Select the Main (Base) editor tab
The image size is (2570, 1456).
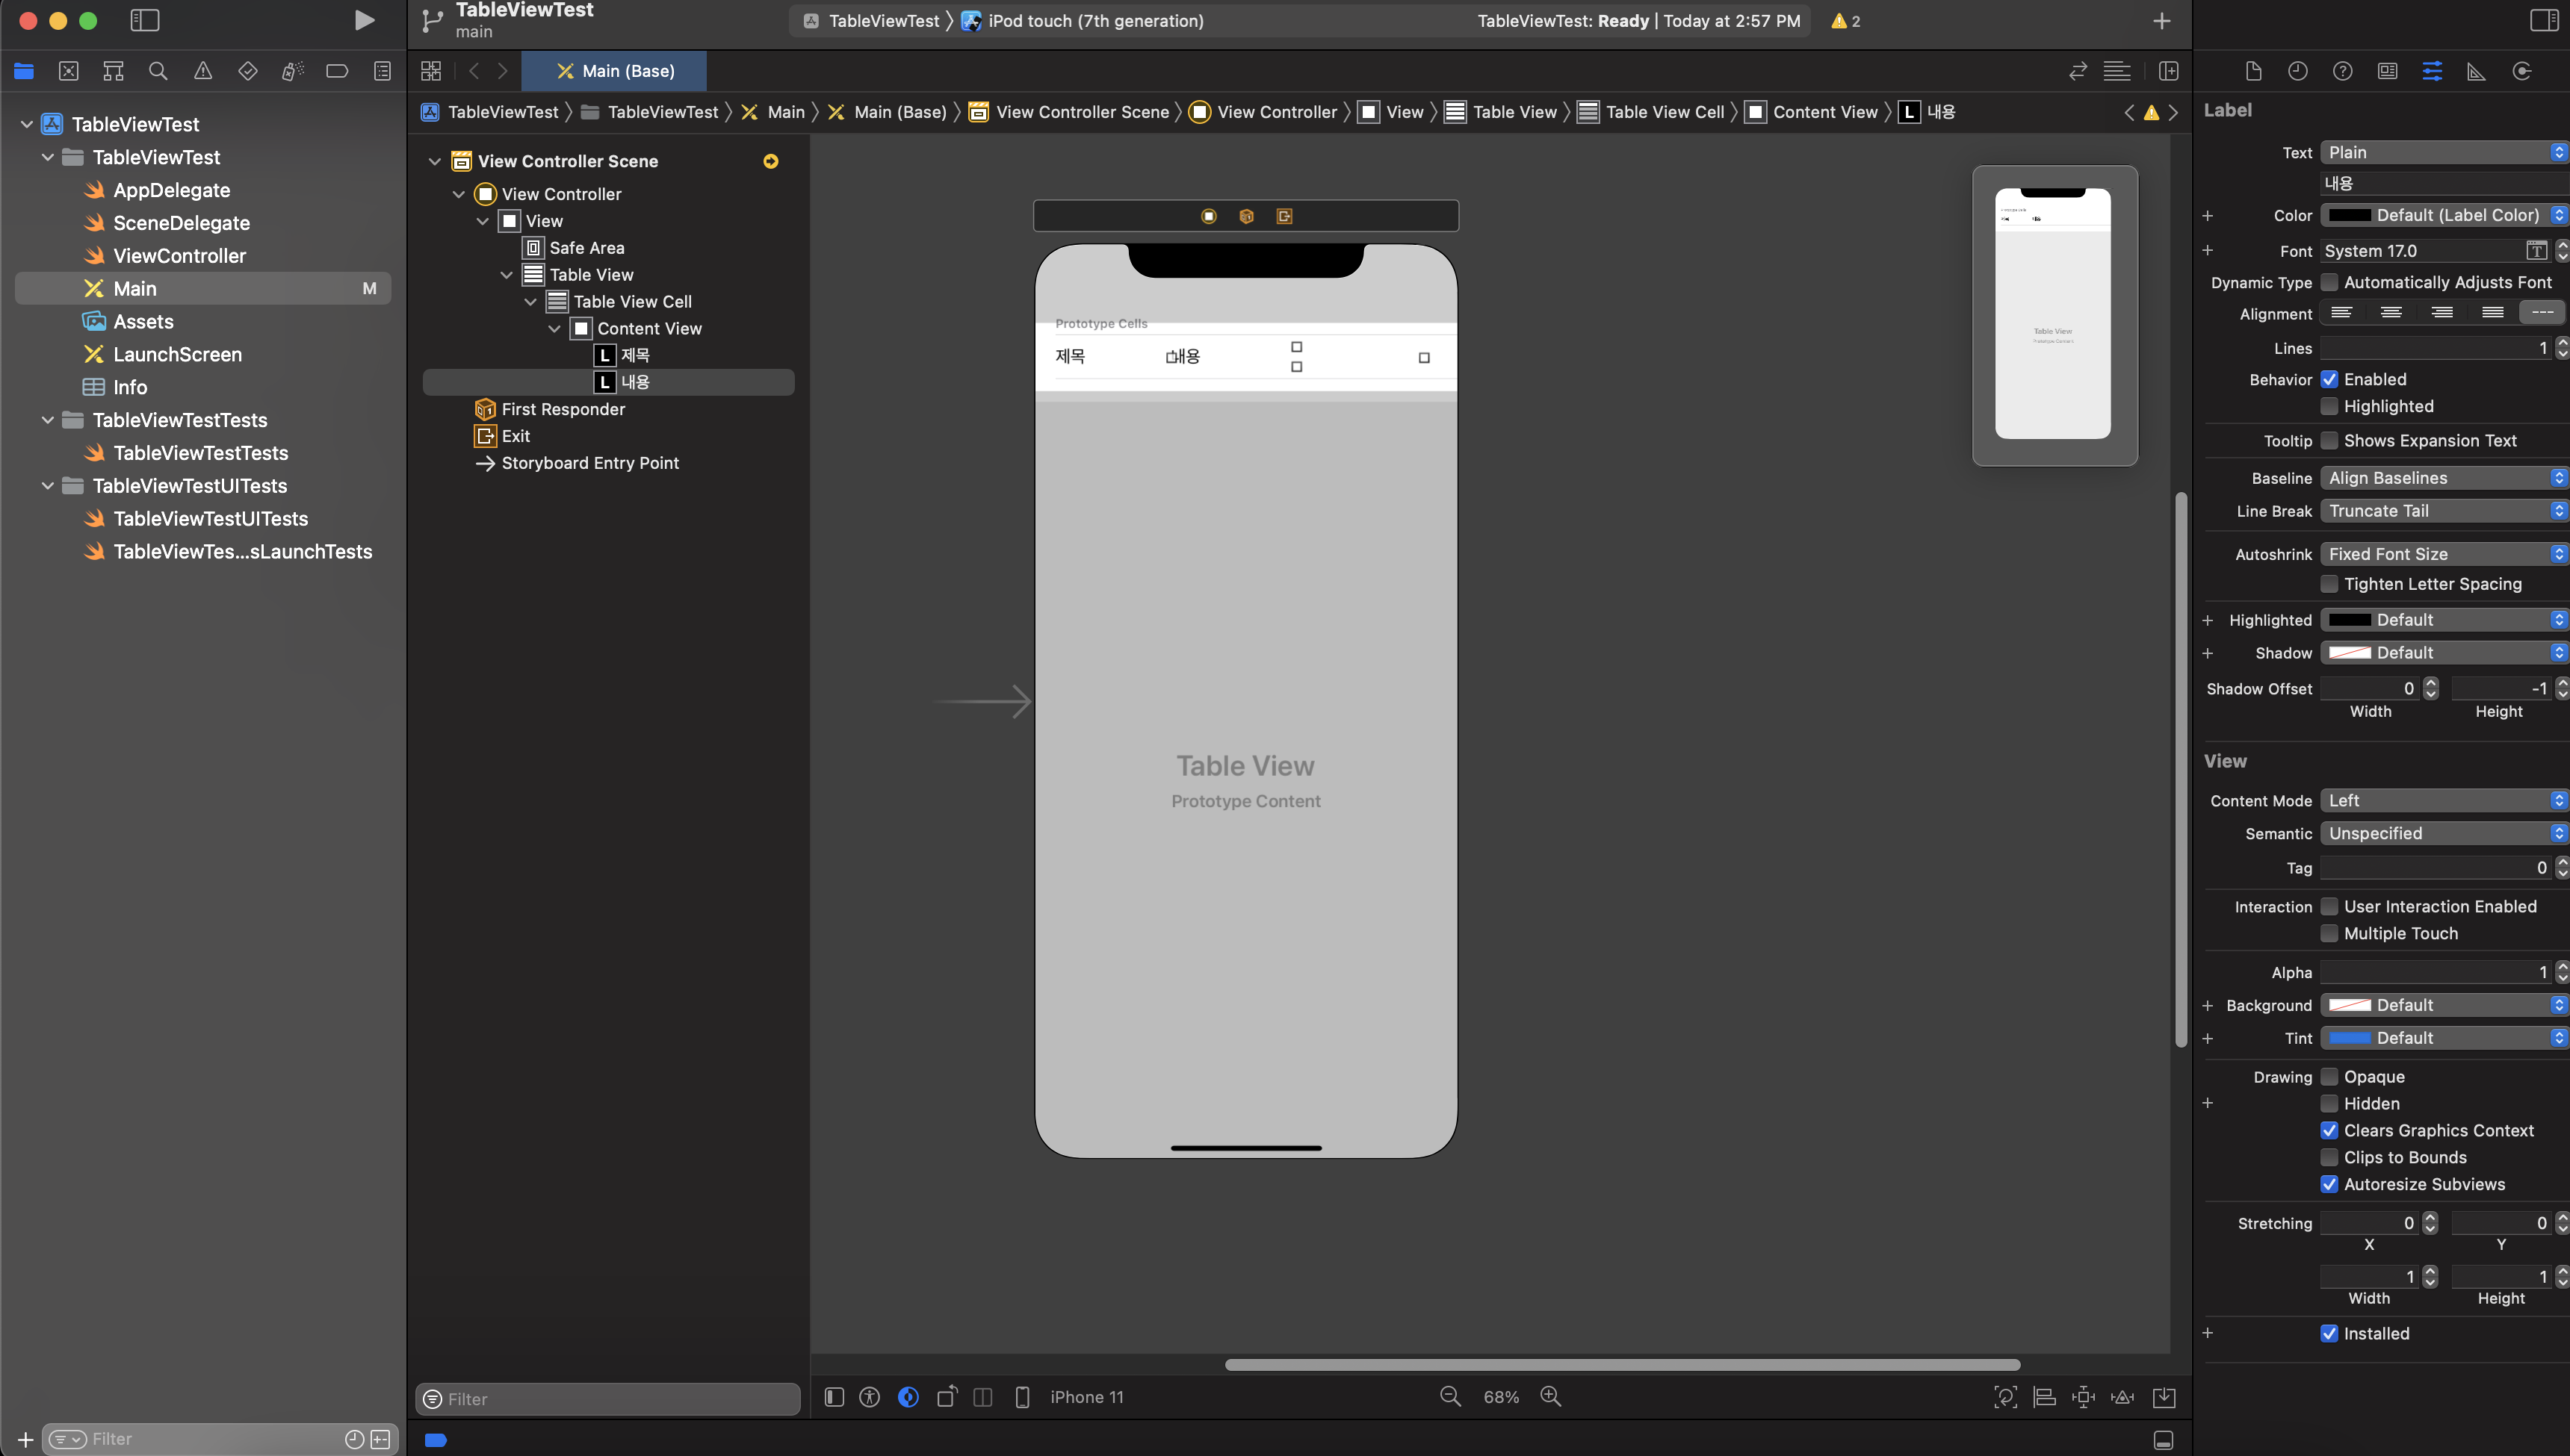pos(616,71)
